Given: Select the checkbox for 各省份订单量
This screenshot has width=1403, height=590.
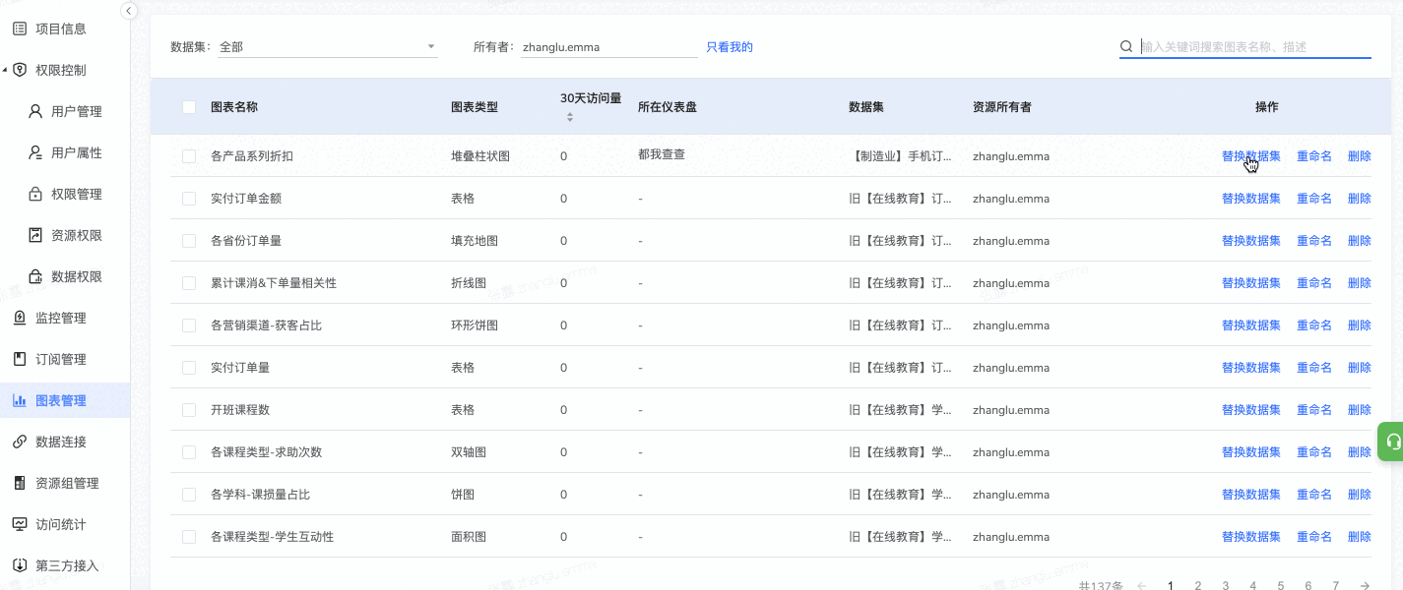Looking at the screenshot, I should pyautogui.click(x=189, y=241).
